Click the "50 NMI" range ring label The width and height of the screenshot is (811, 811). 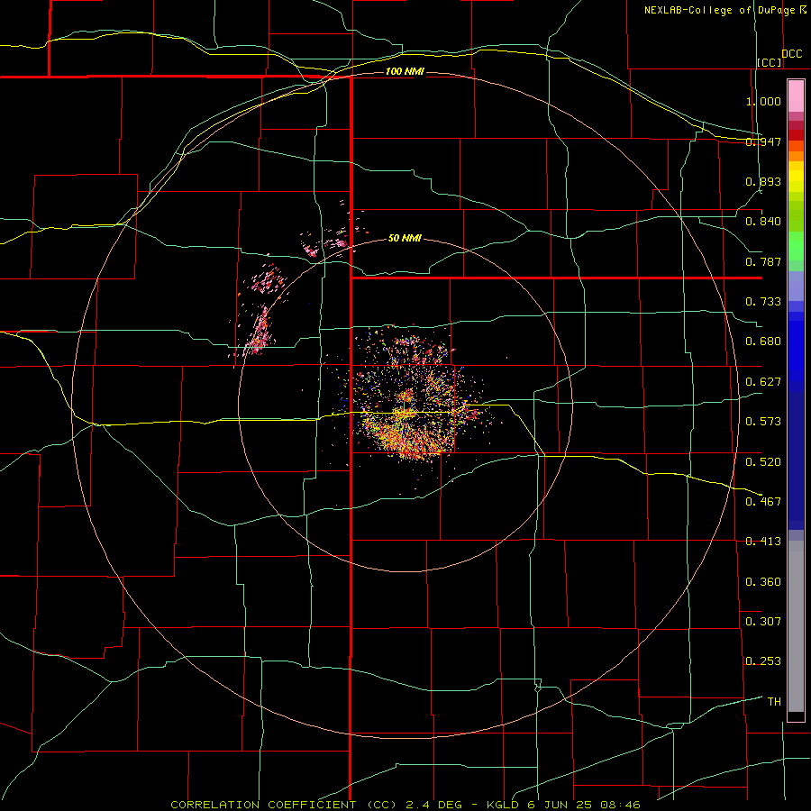pos(405,238)
